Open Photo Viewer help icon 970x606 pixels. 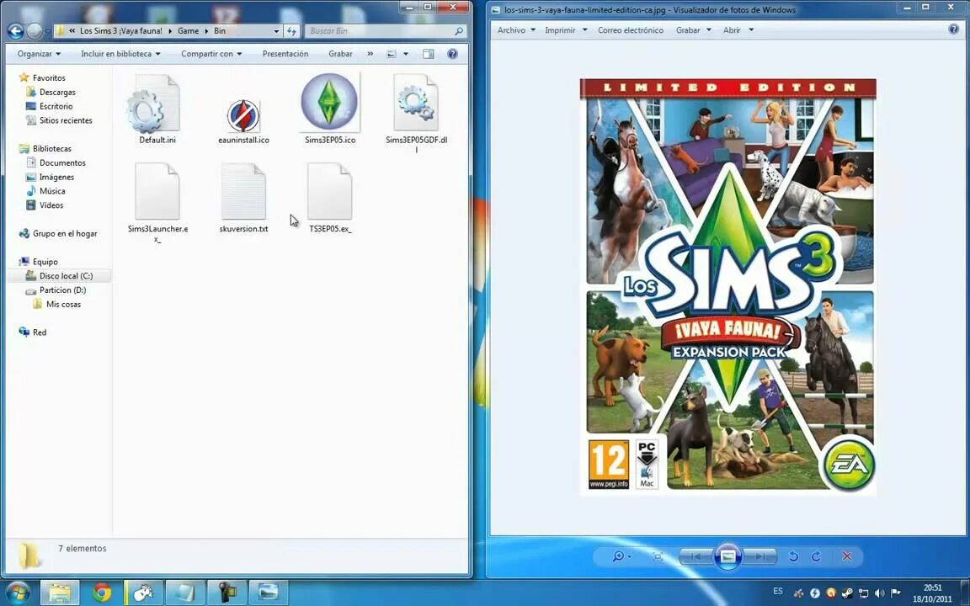tap(953, 29)
